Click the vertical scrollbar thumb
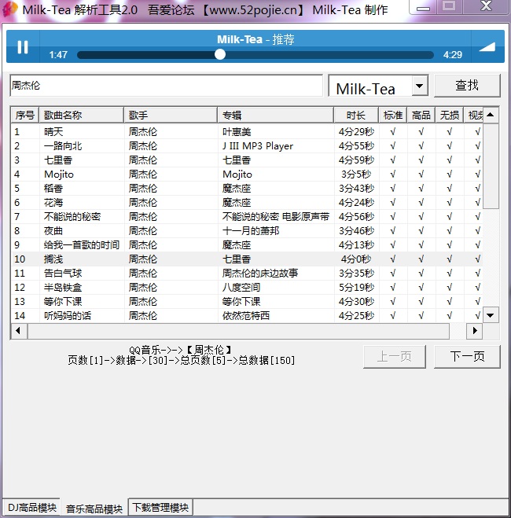 tap(491, 166)
